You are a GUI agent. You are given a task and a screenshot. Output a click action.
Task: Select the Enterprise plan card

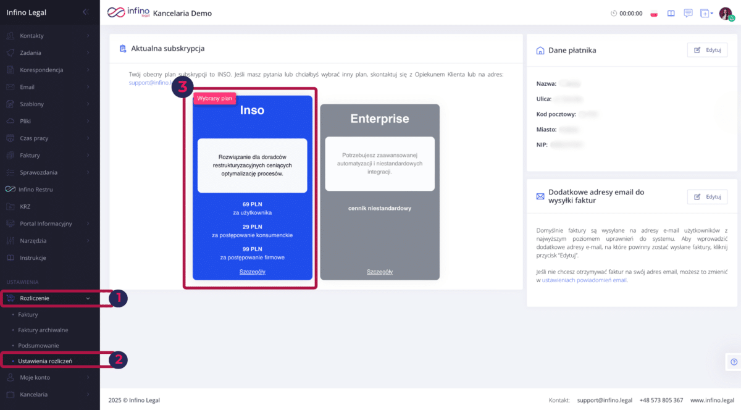coord(380,192)
